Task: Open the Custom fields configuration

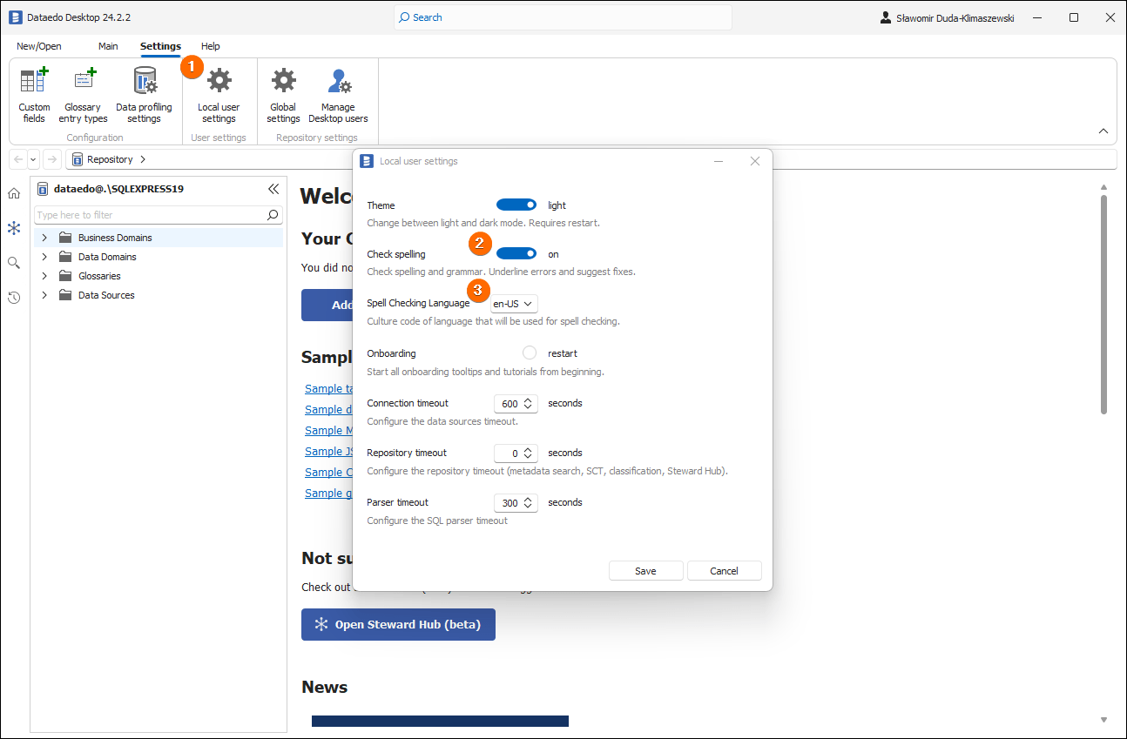Action: (x=33, y=94)
